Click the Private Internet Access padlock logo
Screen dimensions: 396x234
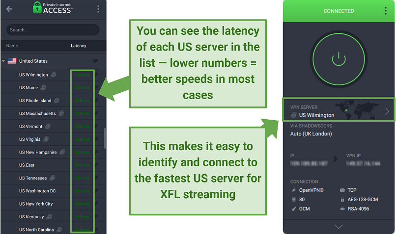[x=37, y=7]
